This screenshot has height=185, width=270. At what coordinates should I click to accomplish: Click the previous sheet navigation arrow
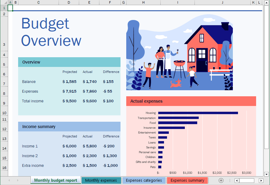pyautogui.click(x=9, y=180)
